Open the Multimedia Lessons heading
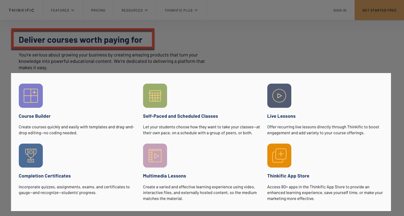Viewport: 404px width, 216px height. tap(164, 176)
